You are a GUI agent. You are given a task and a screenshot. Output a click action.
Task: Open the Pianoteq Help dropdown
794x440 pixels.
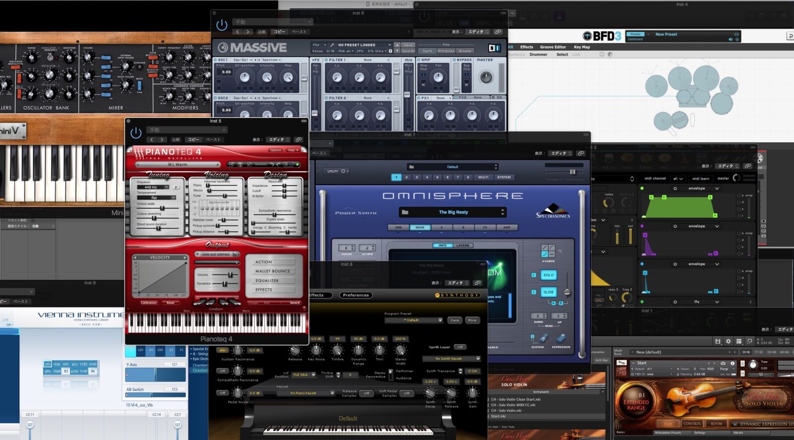click(292, 150)
